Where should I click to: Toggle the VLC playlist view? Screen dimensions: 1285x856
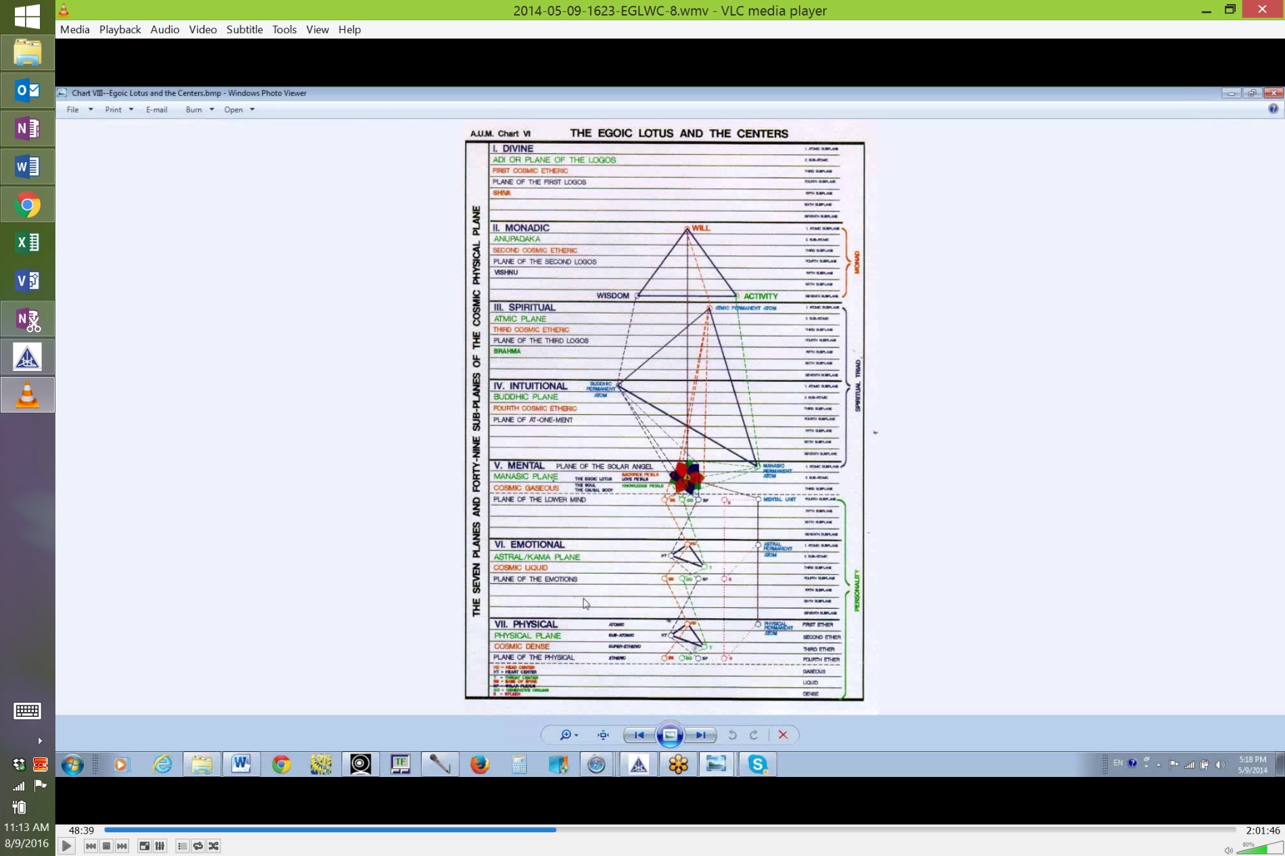[x=183, y=846]
